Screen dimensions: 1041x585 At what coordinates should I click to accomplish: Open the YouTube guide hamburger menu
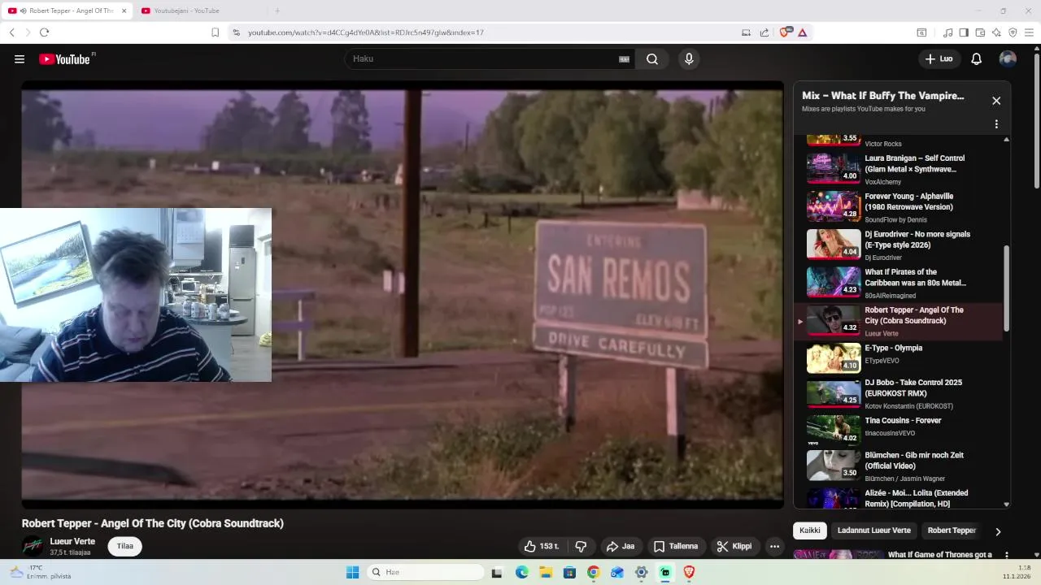[x=20, y=59]
